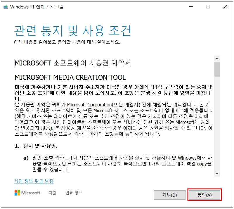Click the 동의(A) accept button
This screenshot has width=234, height=209.
click(204, 195)
